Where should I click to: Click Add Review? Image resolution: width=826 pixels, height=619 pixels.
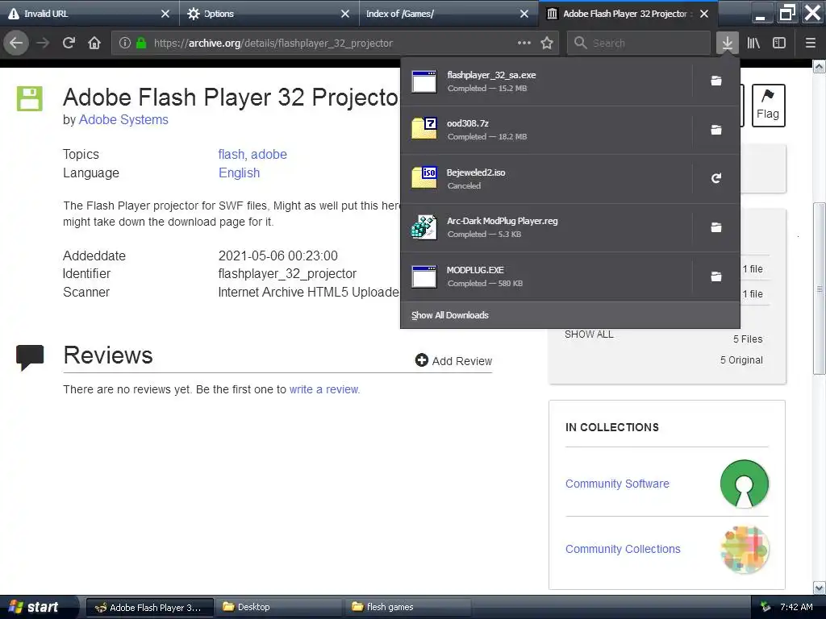(x=453, y=360)
